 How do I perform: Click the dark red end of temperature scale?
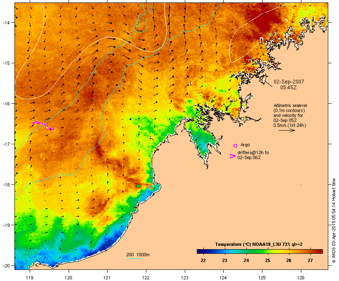(x=320, y=251)
